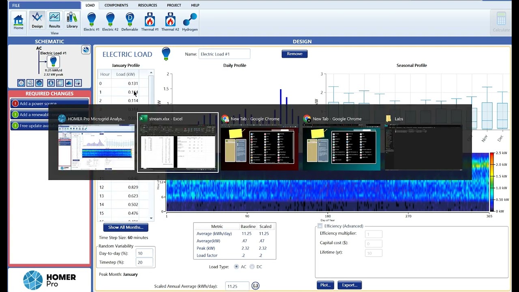Select the AC load type
The image size is (519, 292).
coord(237,266)
